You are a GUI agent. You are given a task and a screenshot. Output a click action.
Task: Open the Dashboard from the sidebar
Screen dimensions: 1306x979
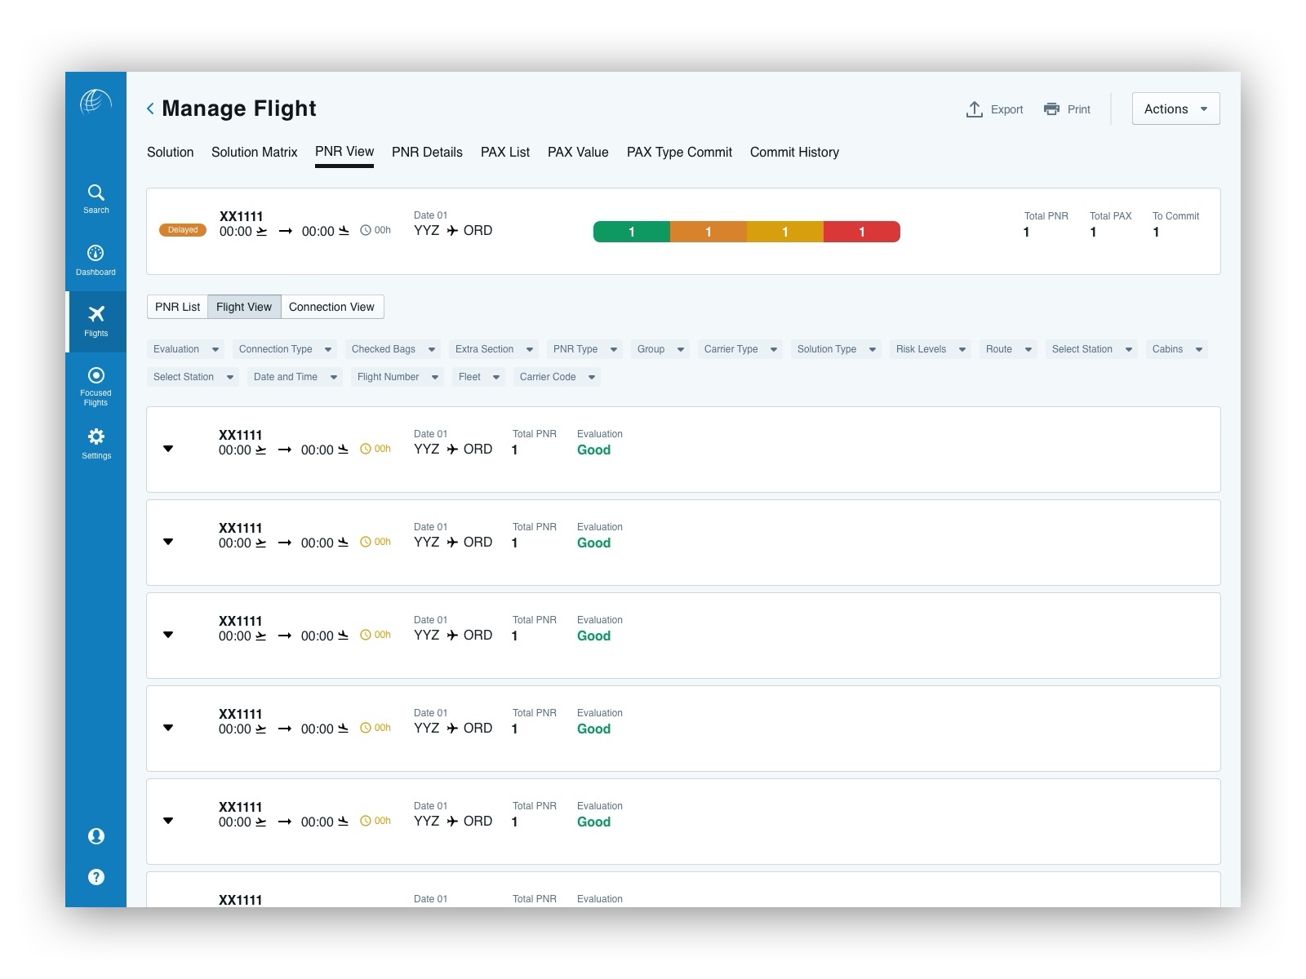(x=96, y=259)
